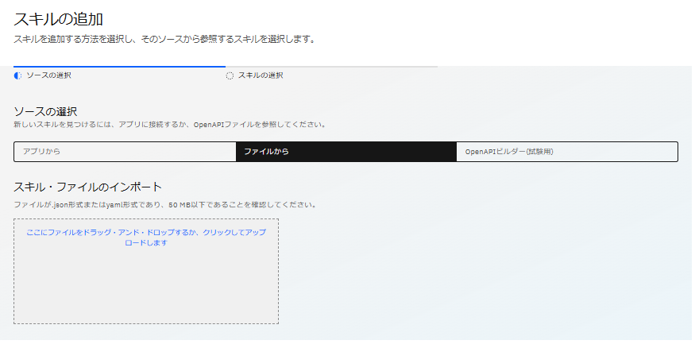This screenshot has height=344, width=695.
Task: Select the ファイルから tab
Action: [346, 151]
